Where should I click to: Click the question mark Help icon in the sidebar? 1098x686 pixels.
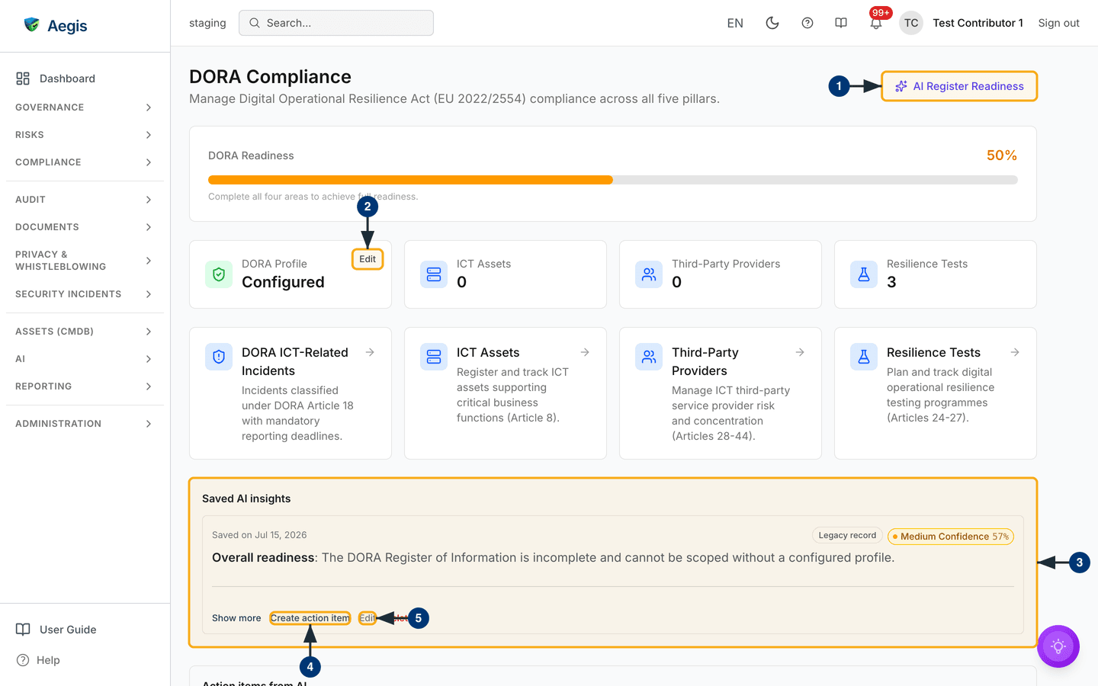(23, 660)
